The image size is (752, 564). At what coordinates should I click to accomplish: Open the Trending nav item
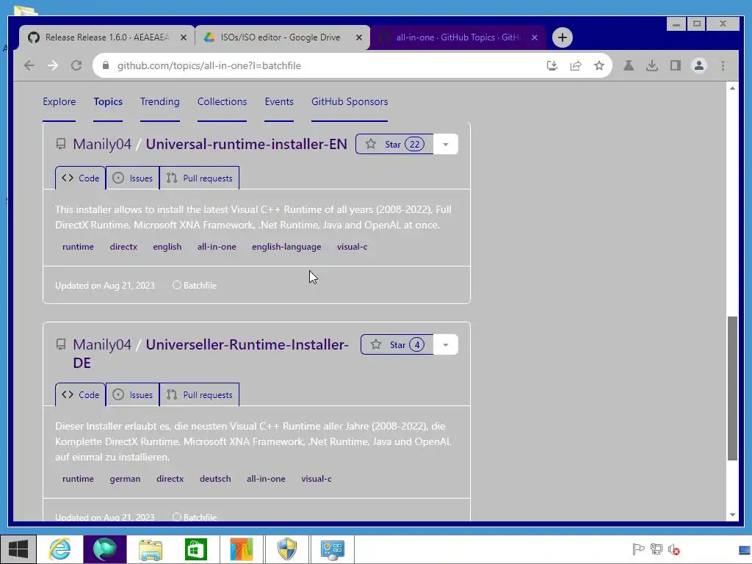[159, 101]
